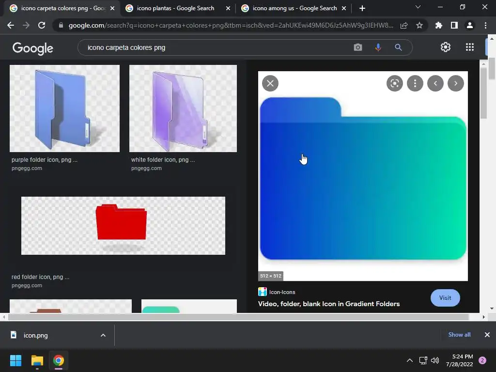Click the Visit button
Screen dimensions: 496x372
[x=445, y=298]
